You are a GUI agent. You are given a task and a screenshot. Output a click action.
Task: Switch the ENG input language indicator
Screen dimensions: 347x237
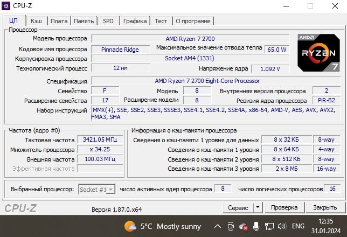pyautogui.click(x=298, y=226)
